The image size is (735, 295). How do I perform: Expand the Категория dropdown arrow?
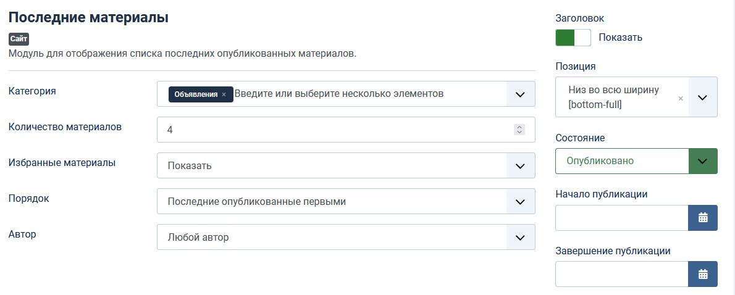point(520,94)
